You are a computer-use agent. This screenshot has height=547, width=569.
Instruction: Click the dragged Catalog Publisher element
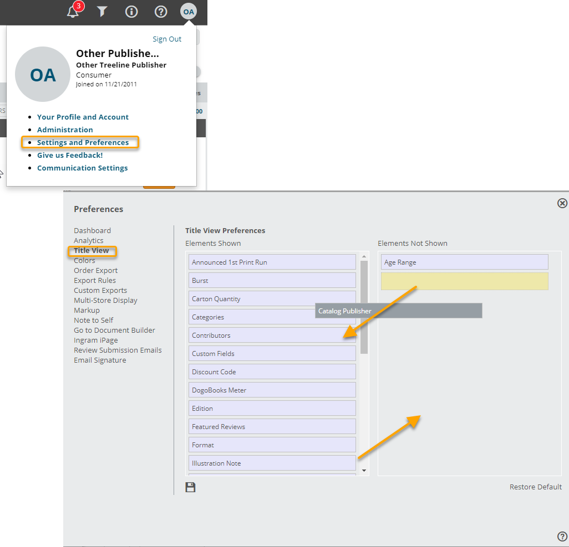pyautogui.click(x=399, y=311)
